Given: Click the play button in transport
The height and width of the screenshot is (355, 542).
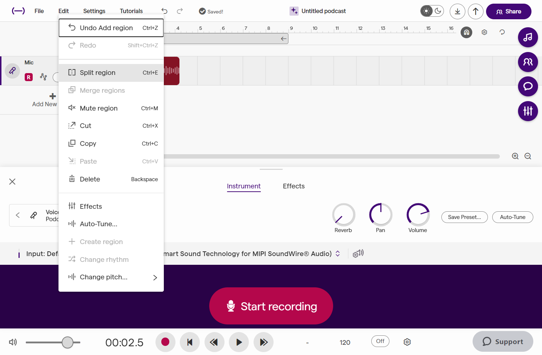Looking at the screenshot, I should [x=239, y=342].
